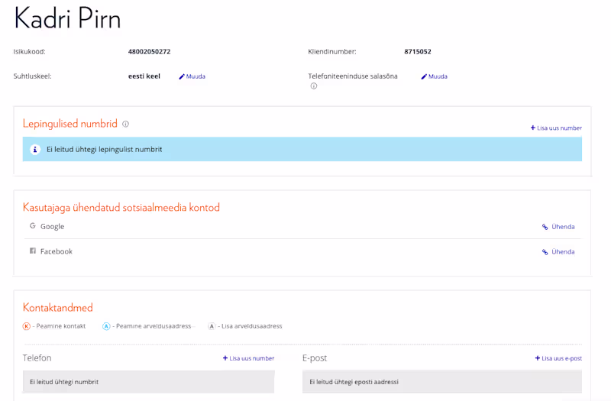The image size is (611, 401).
Task: Select the Google row label
Action: point(52,226)
